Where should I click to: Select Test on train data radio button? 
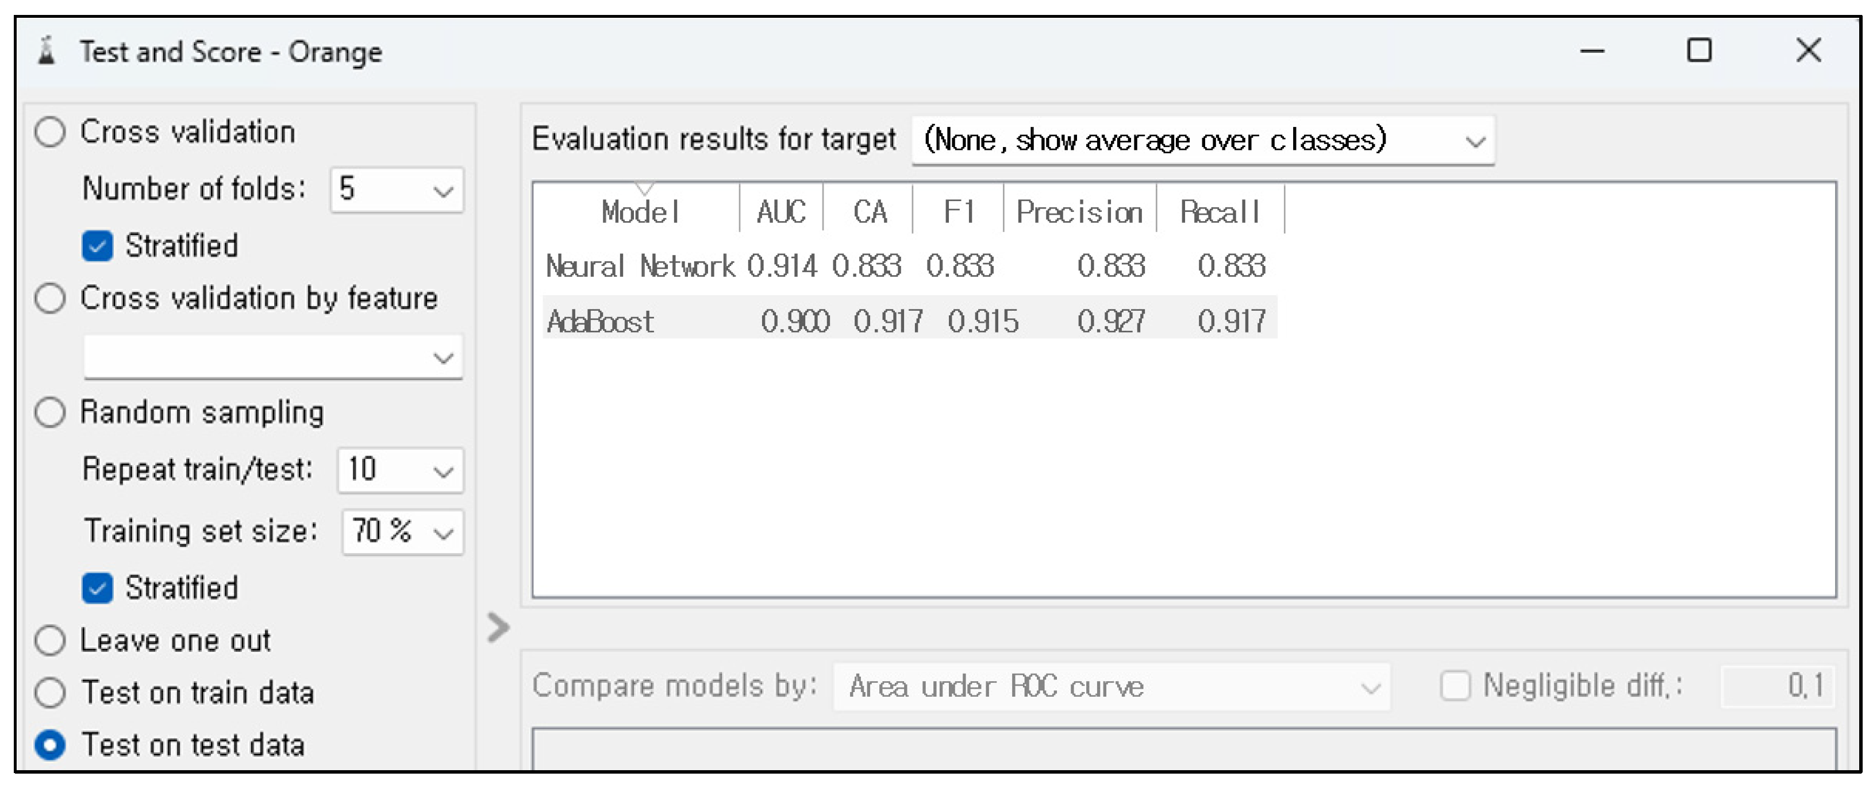[x=50, y=693]
